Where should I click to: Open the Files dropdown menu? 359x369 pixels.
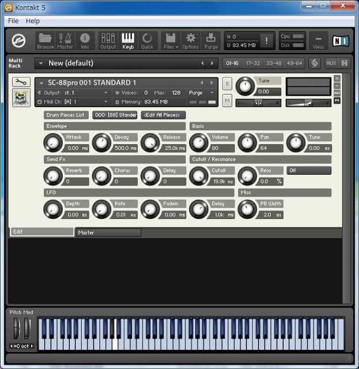171,40
